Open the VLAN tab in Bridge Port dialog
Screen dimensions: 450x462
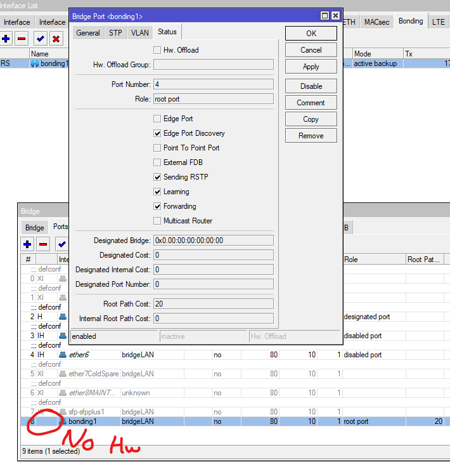pyautogui.click(x=140, y=33)
